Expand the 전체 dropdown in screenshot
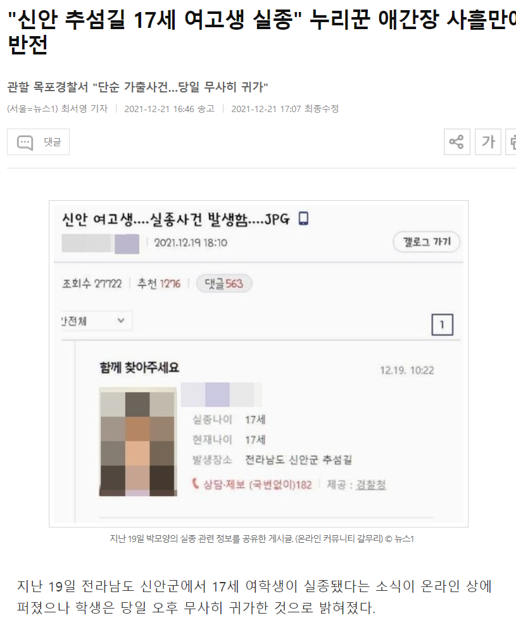Screen dimensions: 516x632 (x=97, y=321)
